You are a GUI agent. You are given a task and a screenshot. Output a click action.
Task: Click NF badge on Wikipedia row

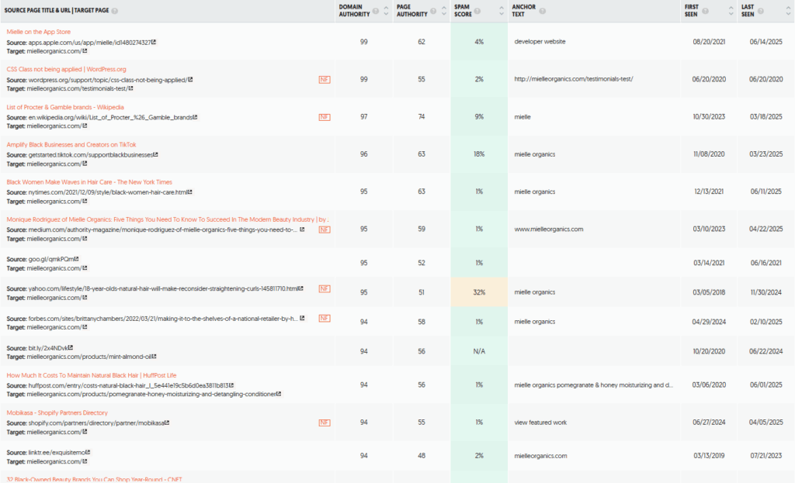point(325,117)
